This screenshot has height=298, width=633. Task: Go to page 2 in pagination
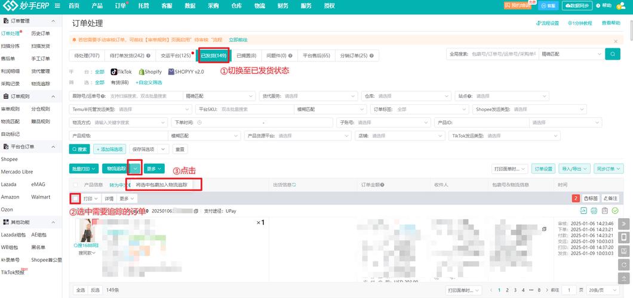click(x=507, y=290)
